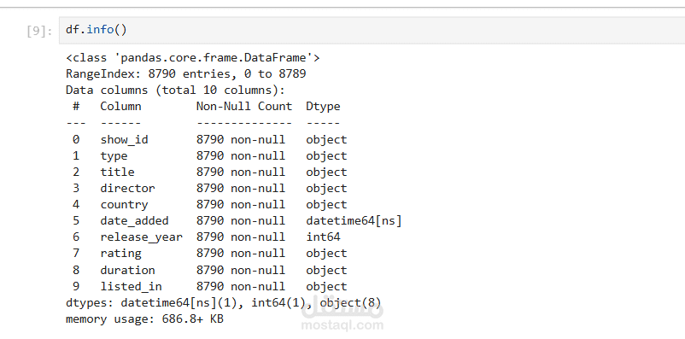The height and width of the screenshot is (339, 685).
Task: Click the 'Dtype' header in output
Action: point(323,107)
